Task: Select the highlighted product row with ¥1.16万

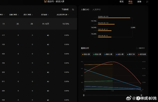Action: pyautogui.click(x=38, y=24)
